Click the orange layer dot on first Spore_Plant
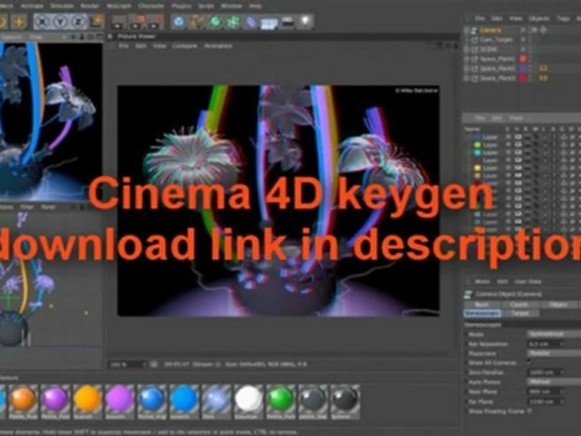This screenshot has width=581, height=436. [x=523, y=59]
